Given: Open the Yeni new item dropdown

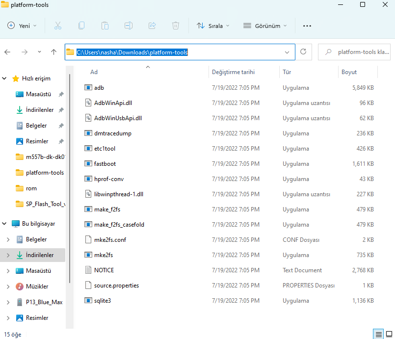Looking at the screenshot, I should tap(22, 26).
